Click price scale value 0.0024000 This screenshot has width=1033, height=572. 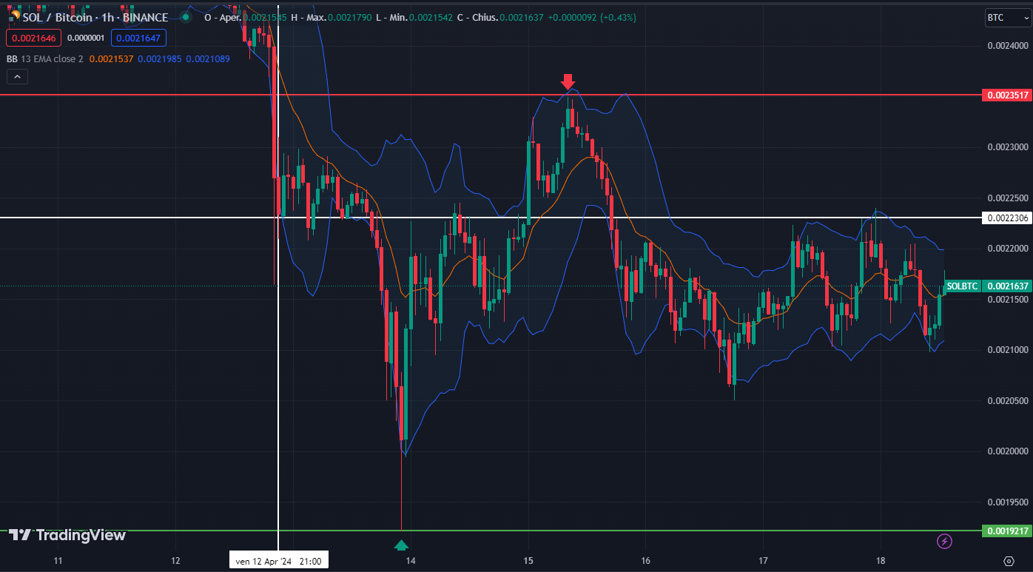1008,45
